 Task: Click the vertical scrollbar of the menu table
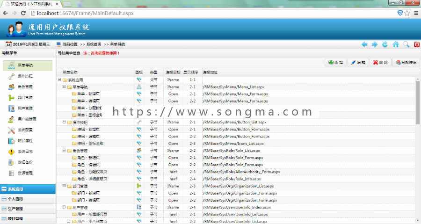418,102
